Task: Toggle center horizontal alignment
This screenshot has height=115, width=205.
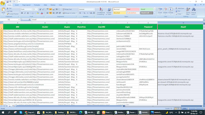Action: coord(50,13)
